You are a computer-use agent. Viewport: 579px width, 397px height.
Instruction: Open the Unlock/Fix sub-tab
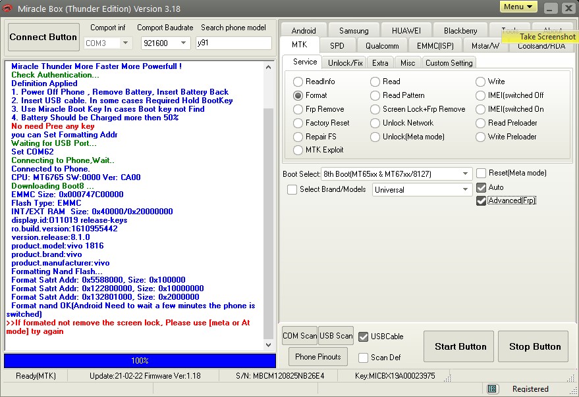345,63
